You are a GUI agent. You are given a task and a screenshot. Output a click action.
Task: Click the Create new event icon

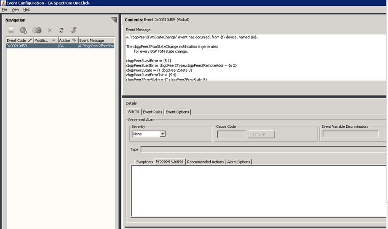click(x=24, y=30)
